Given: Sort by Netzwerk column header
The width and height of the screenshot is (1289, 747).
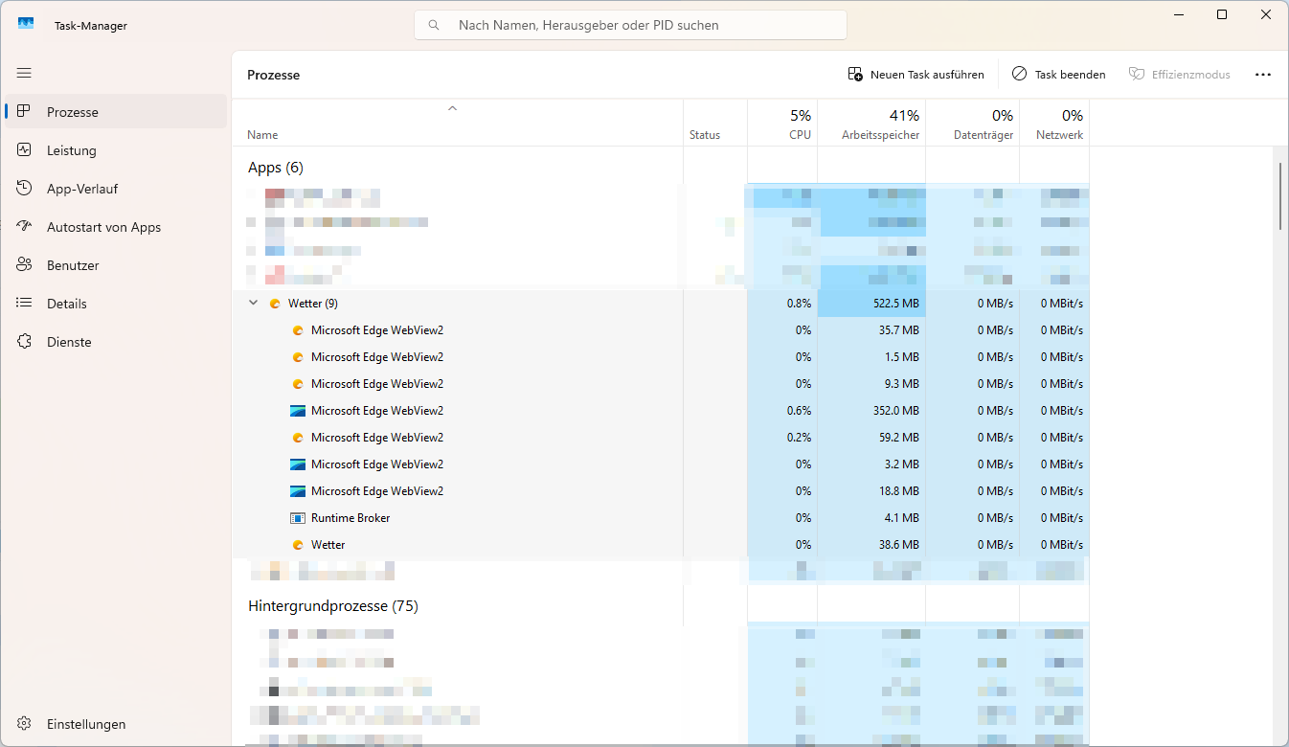Looking at the screenshot, I should coord(1054,123).
